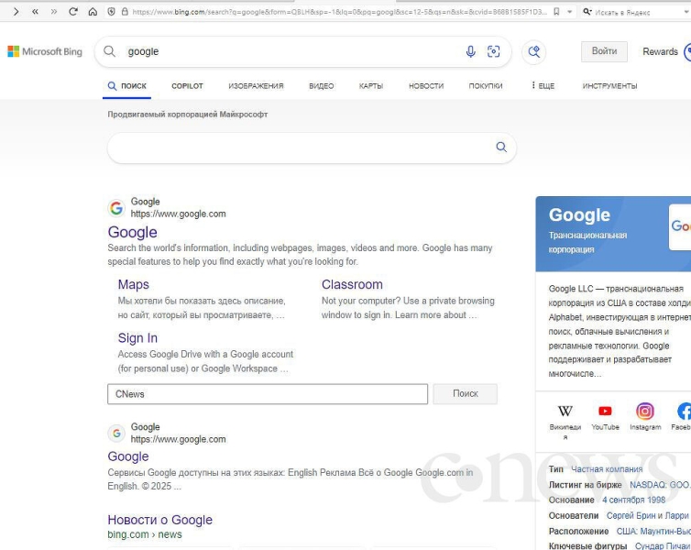
Task: Open the Sign In sitelink
Action: click(137, 338)
